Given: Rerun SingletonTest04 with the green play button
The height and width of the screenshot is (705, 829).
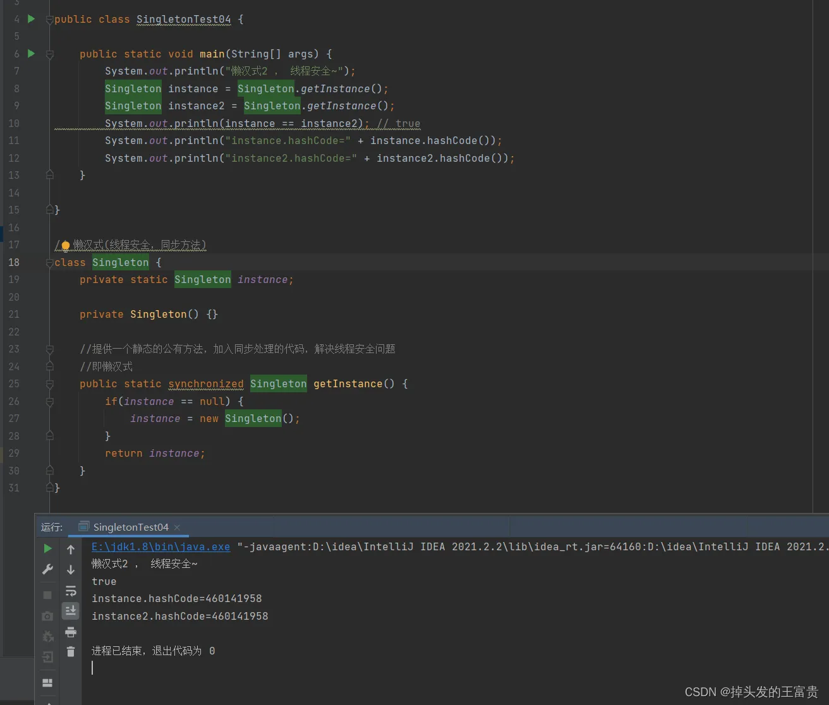Looking at the screenshot, I should click(47, 549).
